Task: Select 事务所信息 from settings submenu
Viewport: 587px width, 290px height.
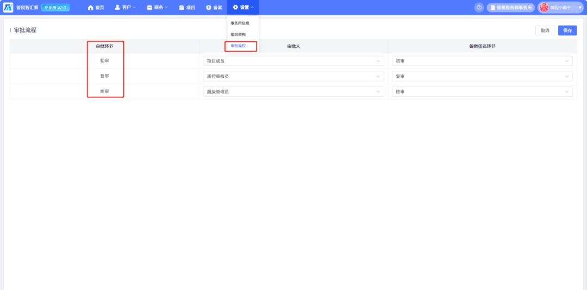Action: 240,23
